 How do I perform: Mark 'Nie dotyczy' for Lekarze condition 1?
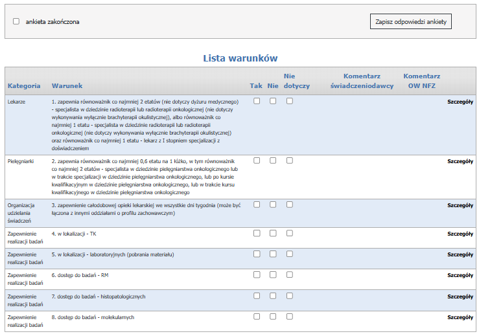point(290,101)
